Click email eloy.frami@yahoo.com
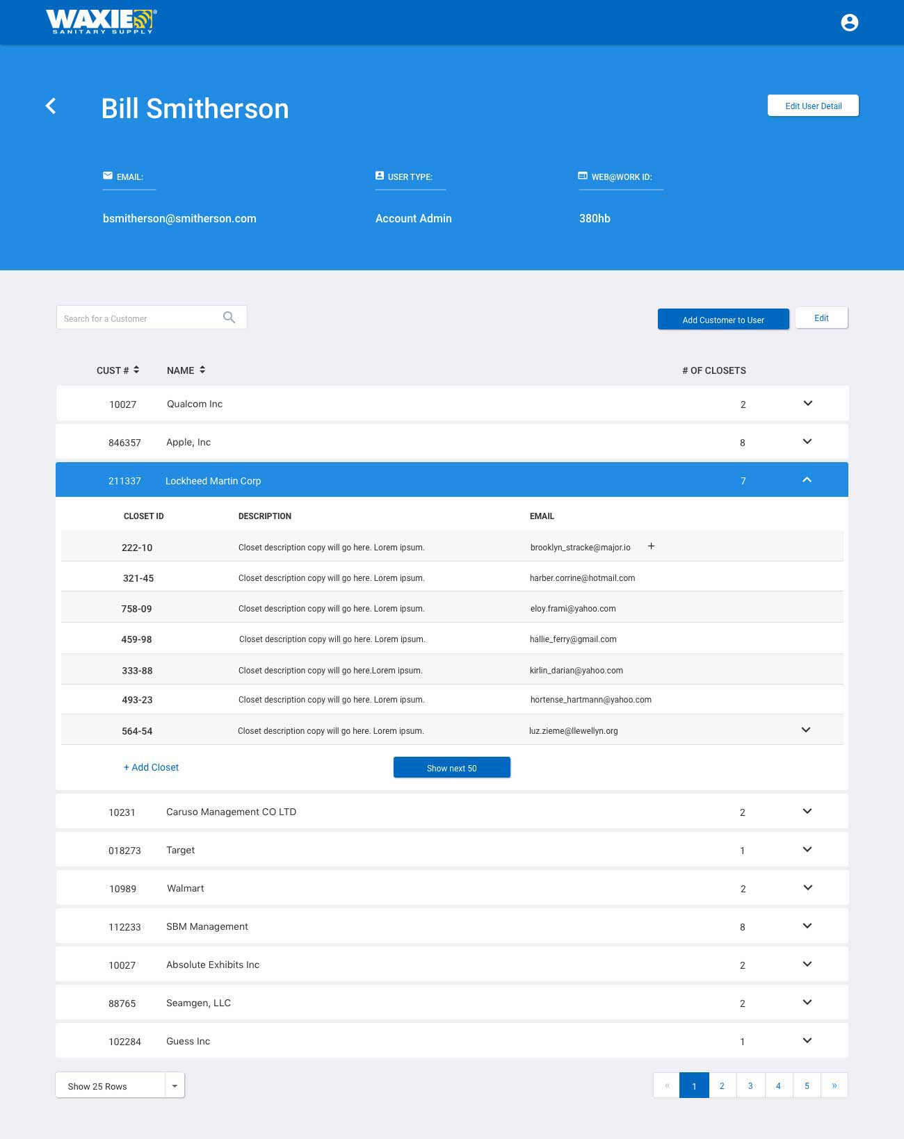This screenshot has height=1139, width=904. 573,609
